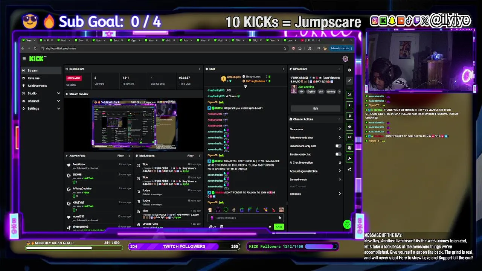
Task: Click the gaming tag in Stream Info
Action: [x=331, y=91]
